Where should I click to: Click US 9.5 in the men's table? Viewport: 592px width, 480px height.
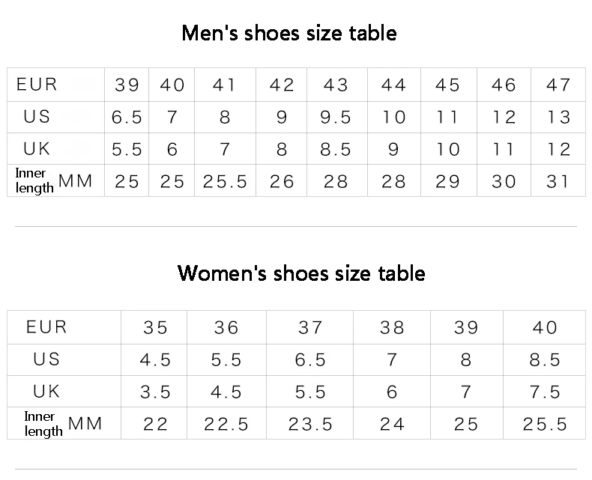coord(336,118)
